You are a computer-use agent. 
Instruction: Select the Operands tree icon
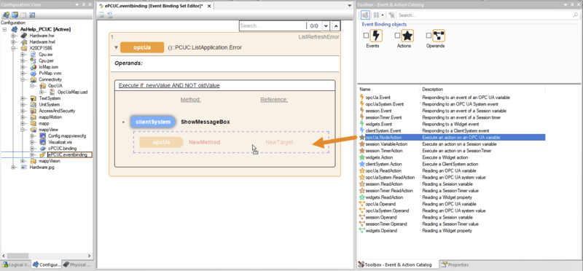point(439,36)
